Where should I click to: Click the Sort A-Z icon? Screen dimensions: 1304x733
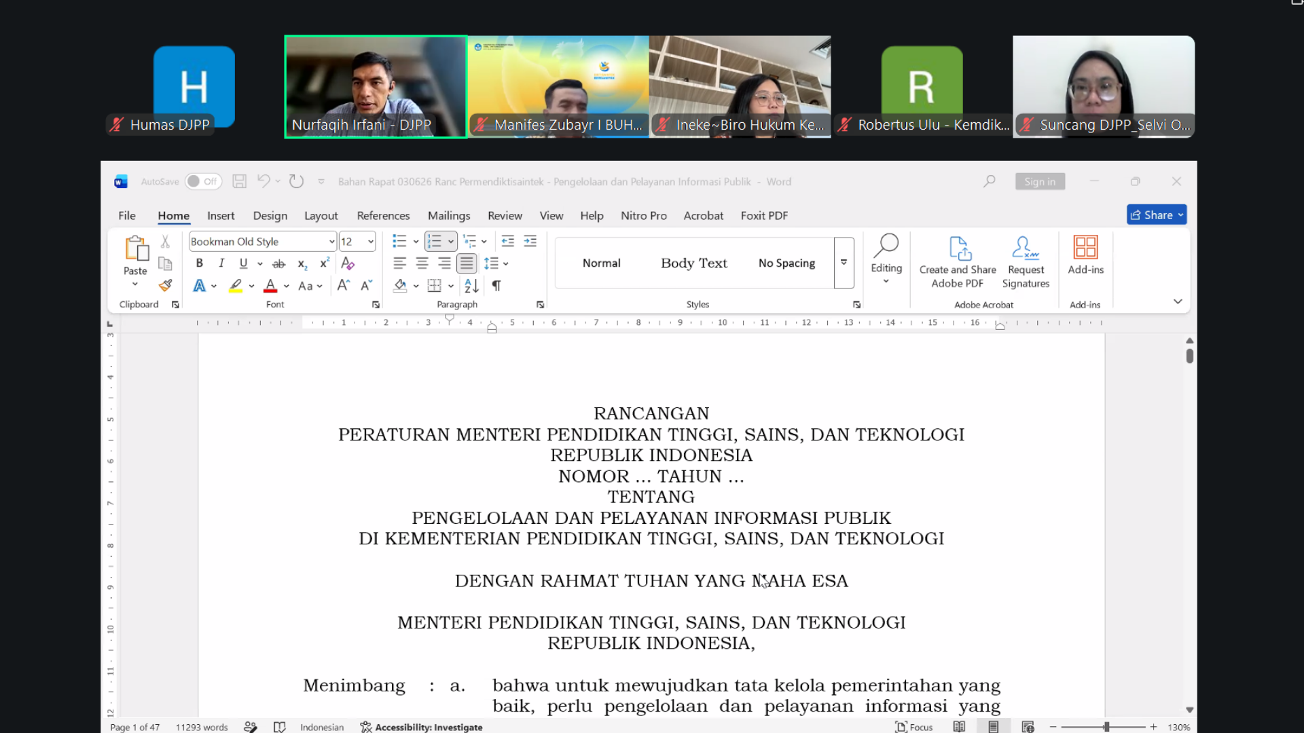pyautogui.click(x=472, y=286)
